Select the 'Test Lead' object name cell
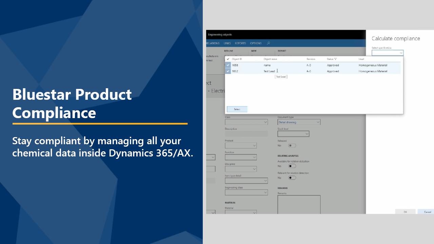Image resolution: width=434 pixels, height=244 pixels. point(269,71)
